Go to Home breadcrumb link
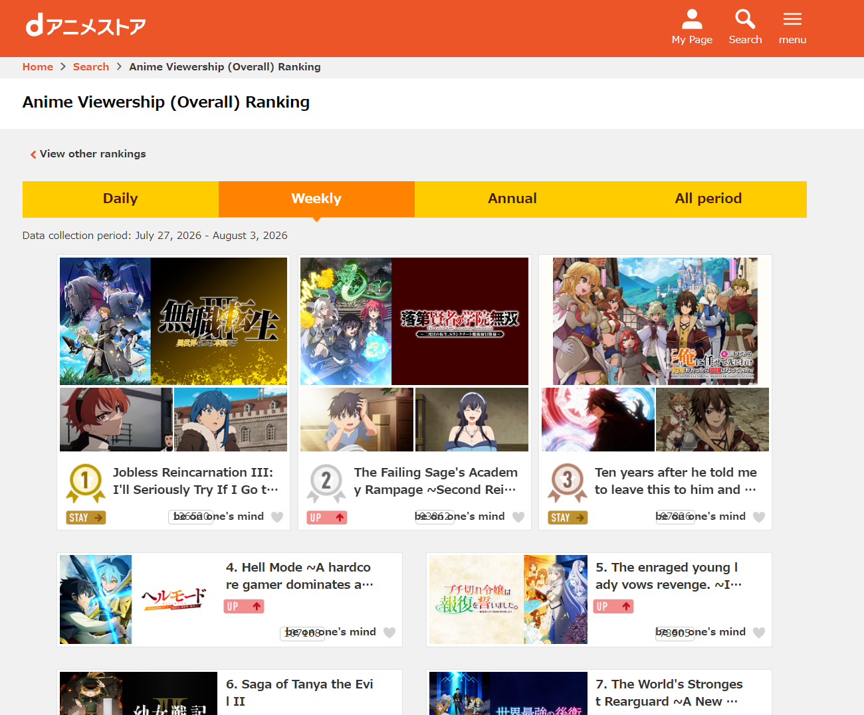Viewport: 864px width, 715px height. [x=38, y=67]
